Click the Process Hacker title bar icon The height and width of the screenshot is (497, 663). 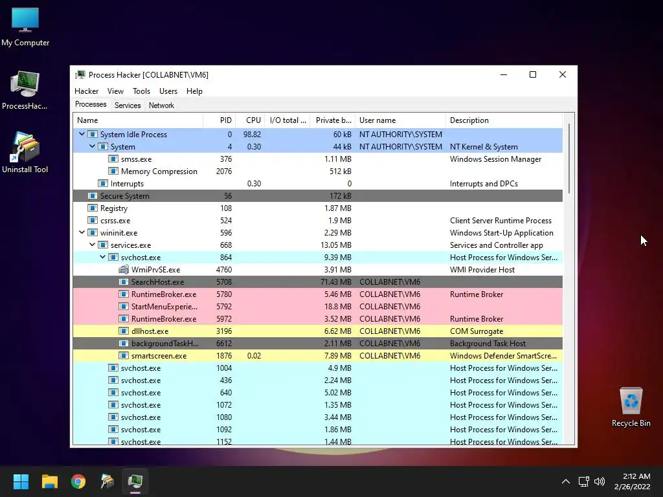(x=80, y=75)
